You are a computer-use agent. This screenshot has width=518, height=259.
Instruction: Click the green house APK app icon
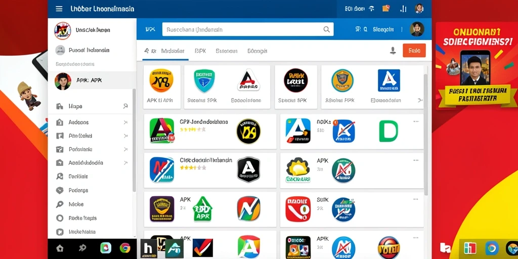[x=202, y=209]
